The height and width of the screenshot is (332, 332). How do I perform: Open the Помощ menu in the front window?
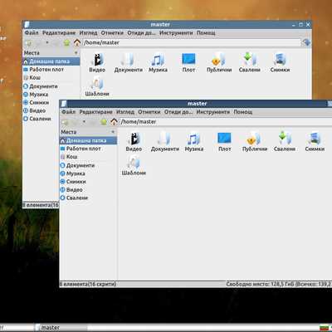[243, 112]
